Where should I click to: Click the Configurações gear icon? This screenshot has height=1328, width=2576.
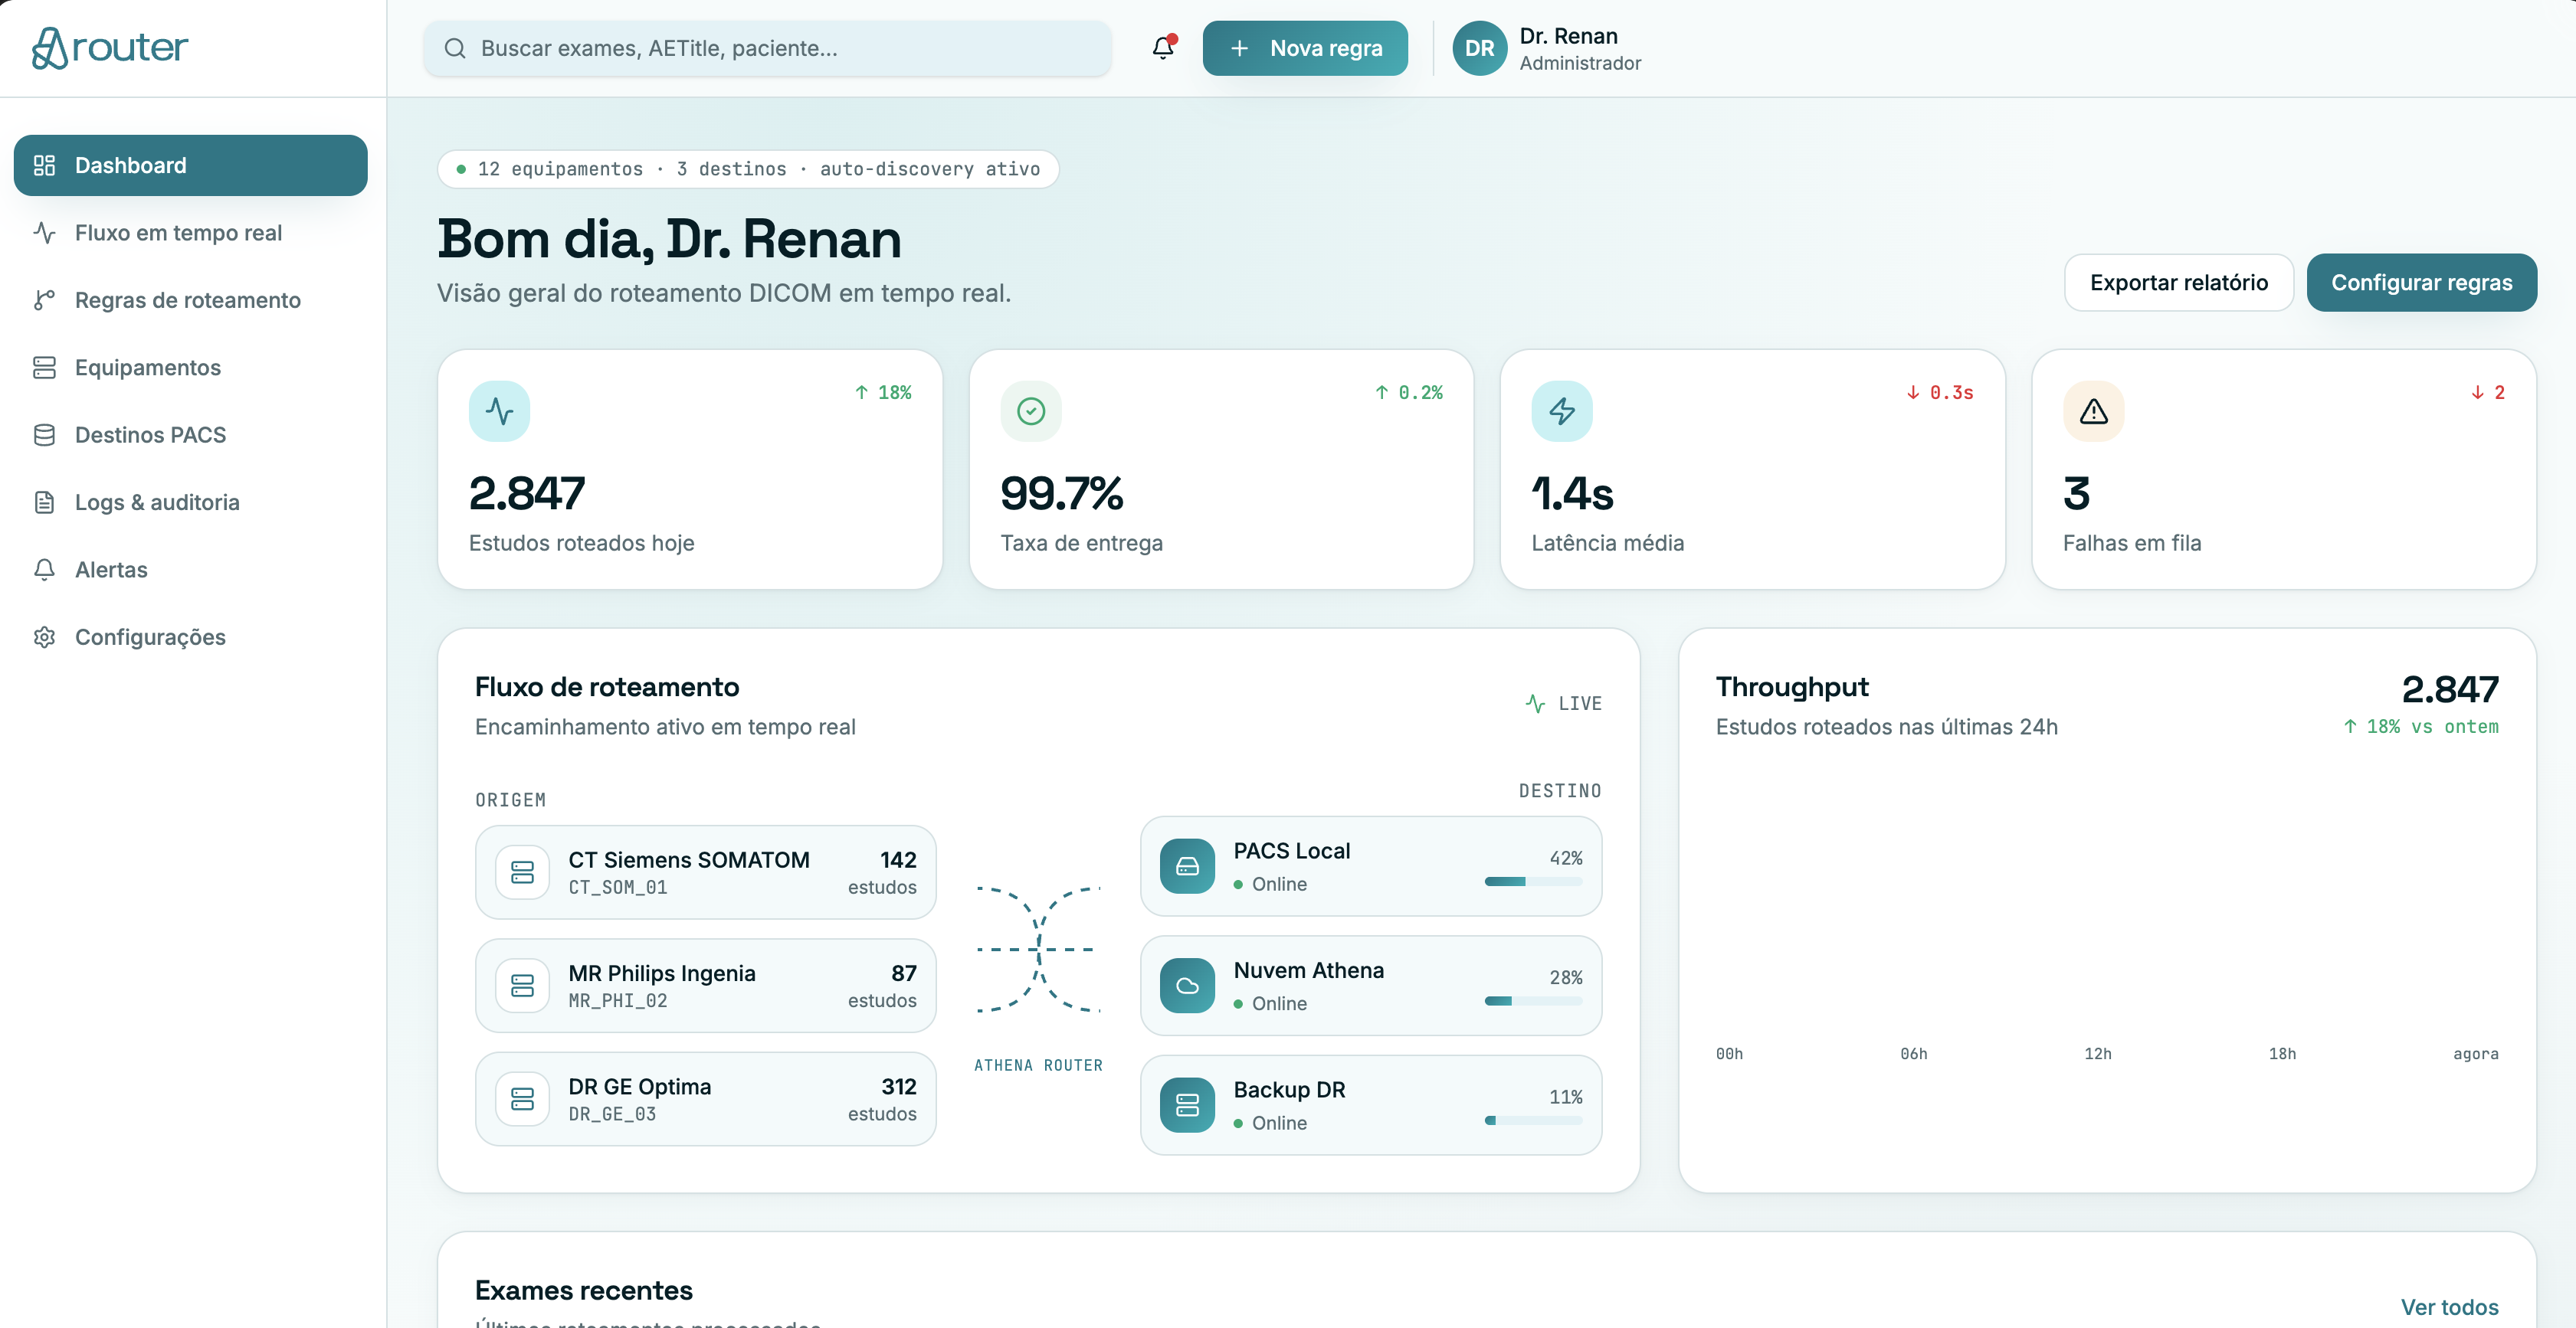tap(45, 637)
